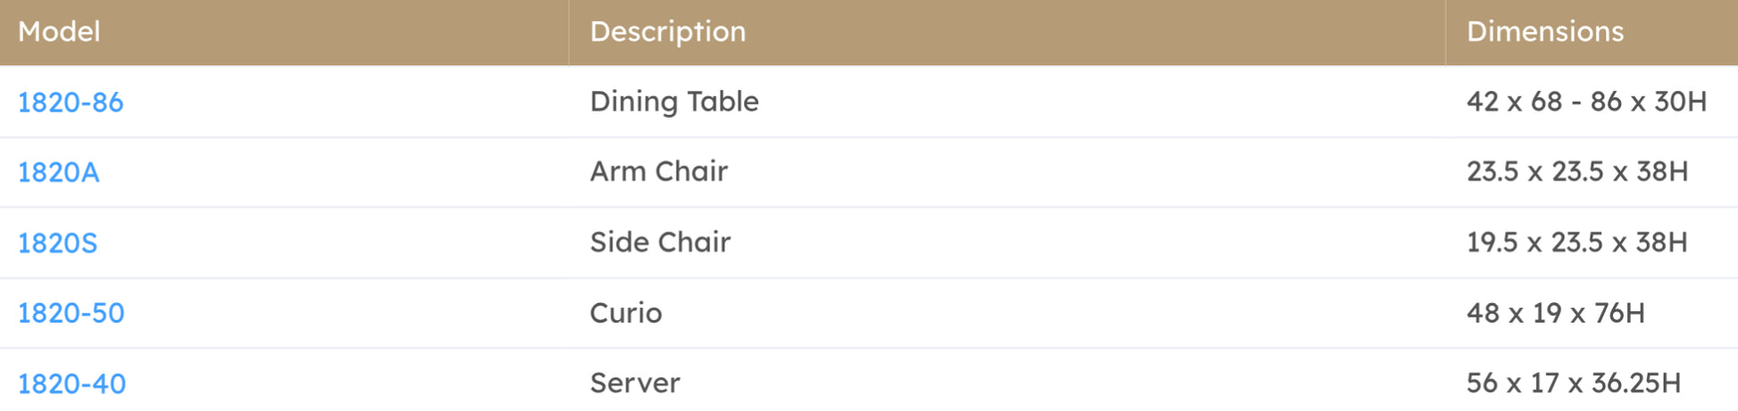Select the Dining Table description cell
Screen dimensions: 1738x411
[674, 102]
